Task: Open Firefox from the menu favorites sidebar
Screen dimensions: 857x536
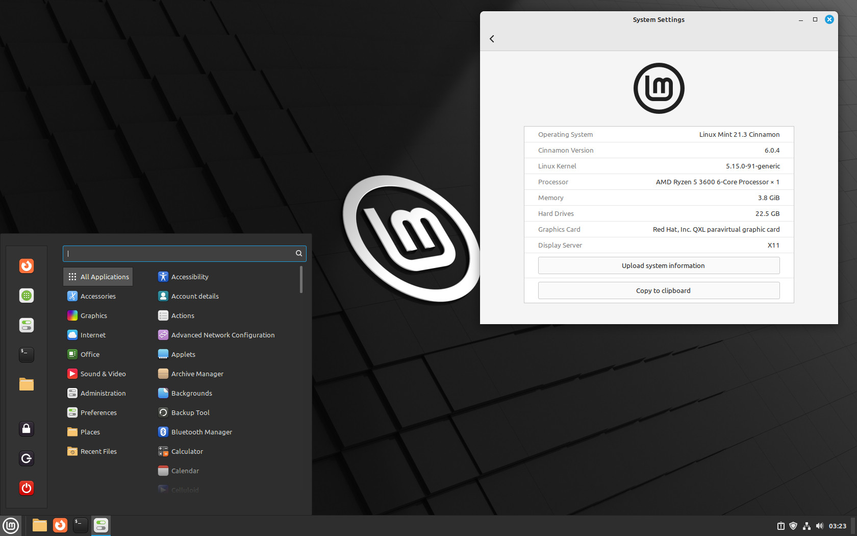Action: (x=27, y=266)
